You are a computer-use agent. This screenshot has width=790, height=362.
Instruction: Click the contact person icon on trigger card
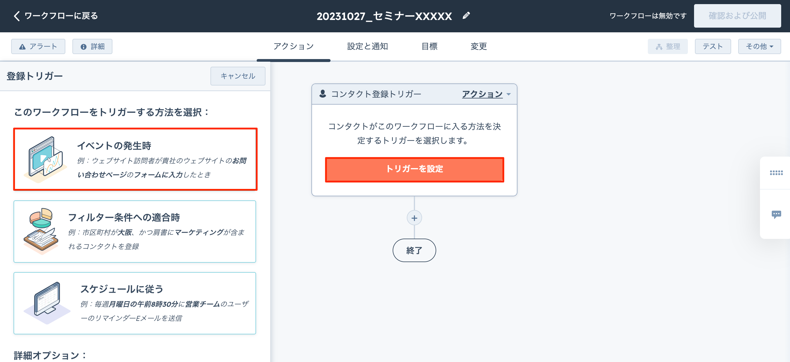tap(322, 94)
